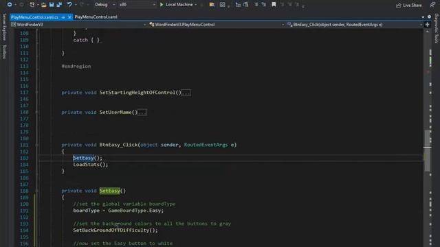Click the Save file icon
The image size is (440, 247).
pyautogui.click(x=52, y=5)
